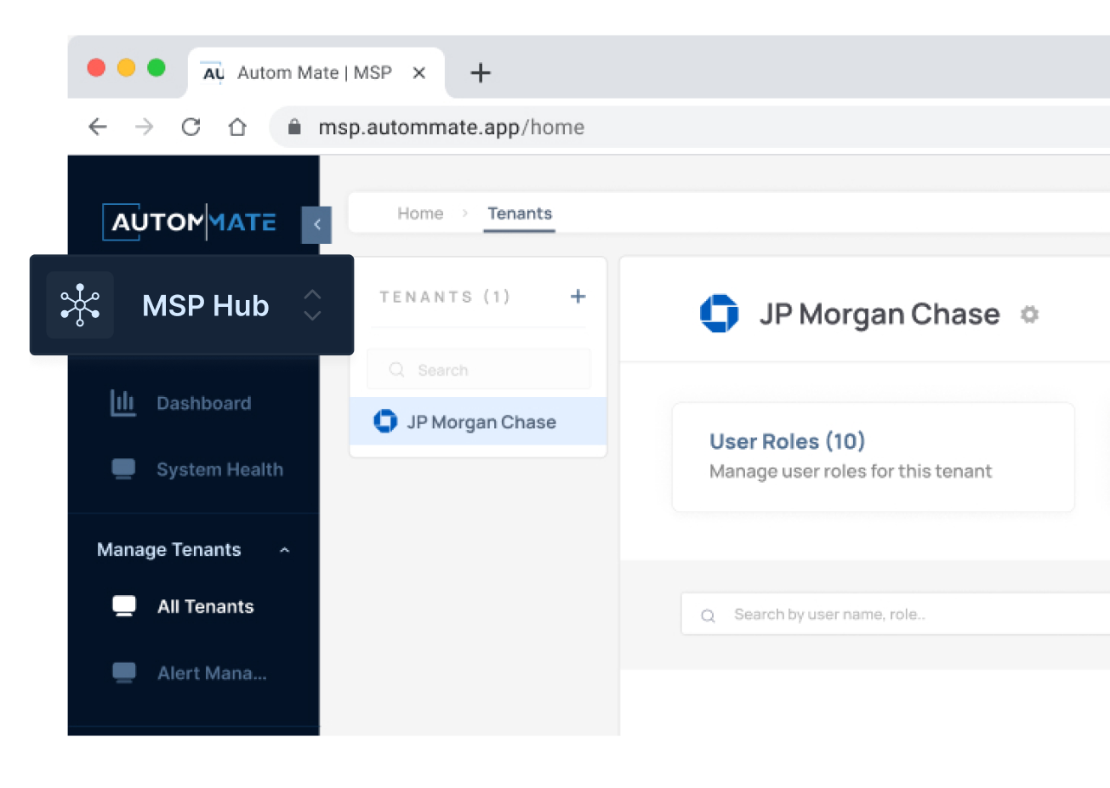1110x788 pixels.
Task: Click the JP Morgan Chase page title
Action: 879,315
